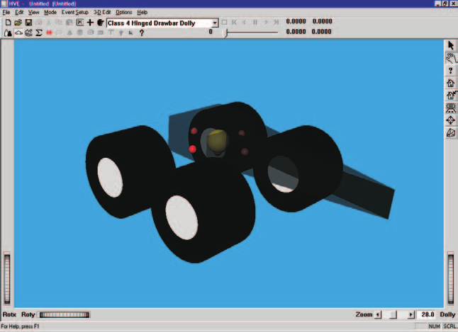This screenshot has height=332, width=458.
Task: Click the Zoom increase arrow
Action: (x=411, y=315)
